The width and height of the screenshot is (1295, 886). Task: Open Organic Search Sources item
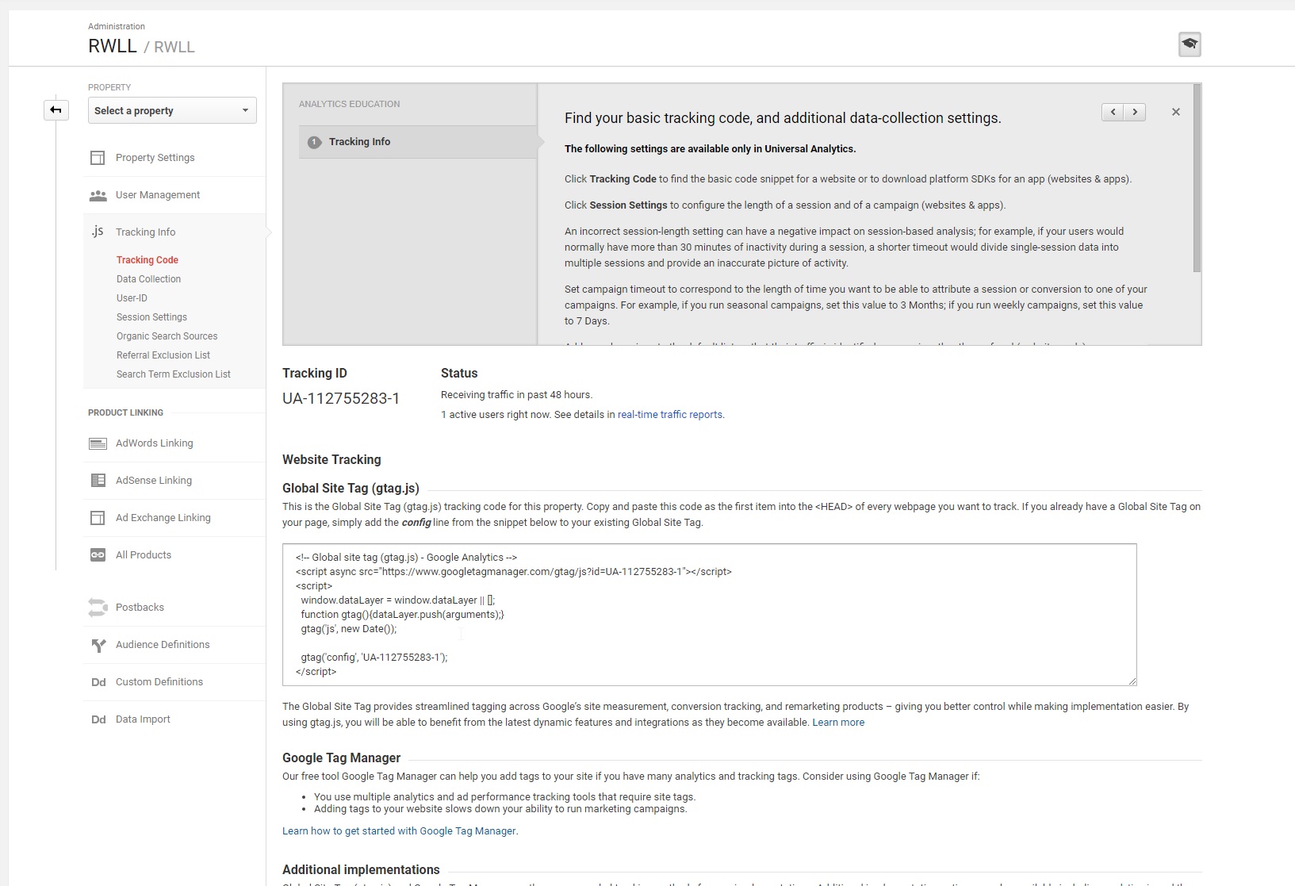(x=167, y=336)
